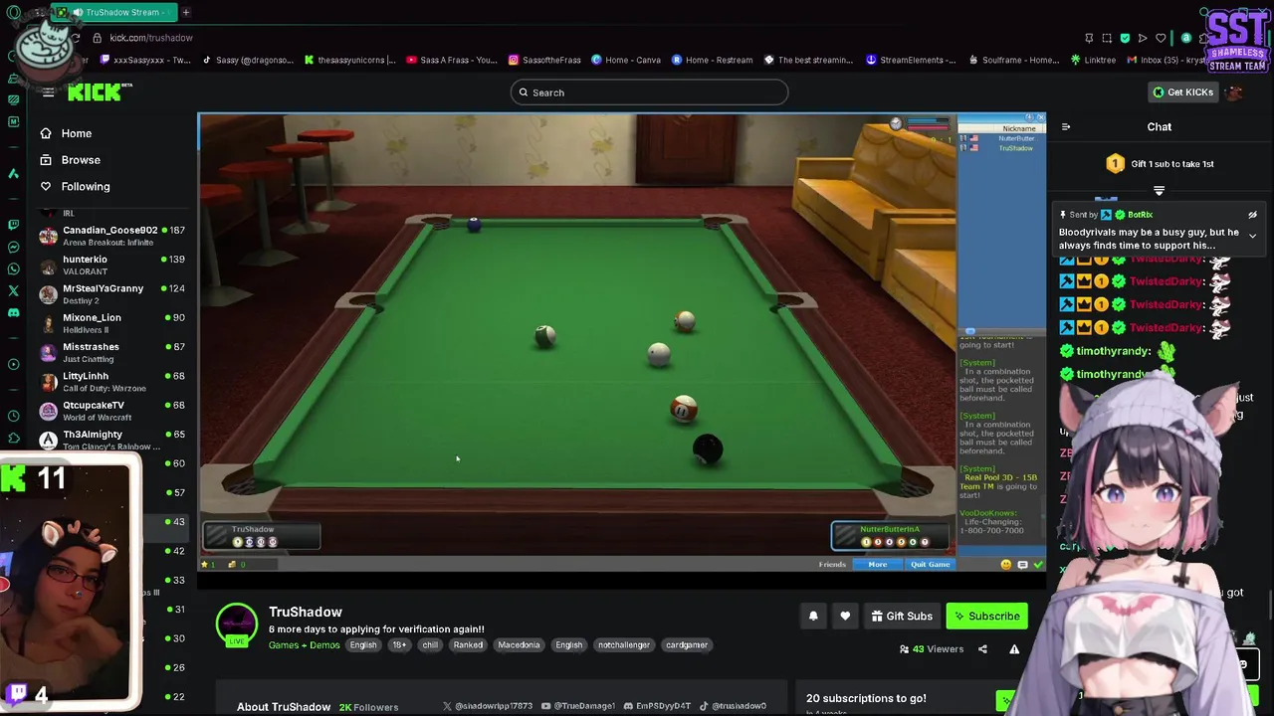1274x716 pixels.
Task: Open the user profile avatar menu
Action: [x=1235, y=92]
